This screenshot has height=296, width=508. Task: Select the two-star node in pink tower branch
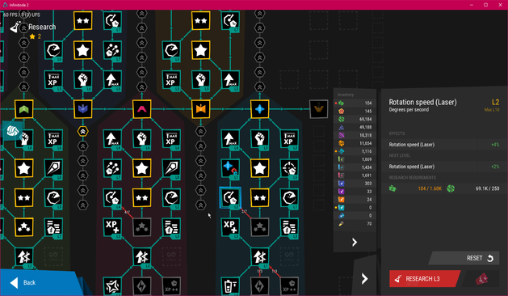pyautogui.click(x=141, y=197)
